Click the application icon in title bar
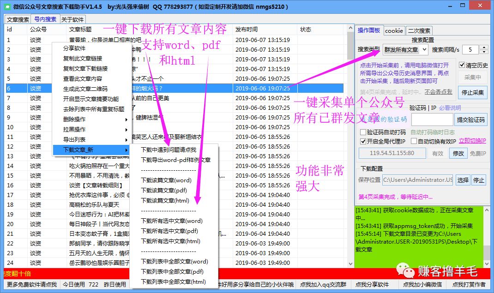Image resolution: width=494 pixels, height=293 pixels. [x=7, y=6]
